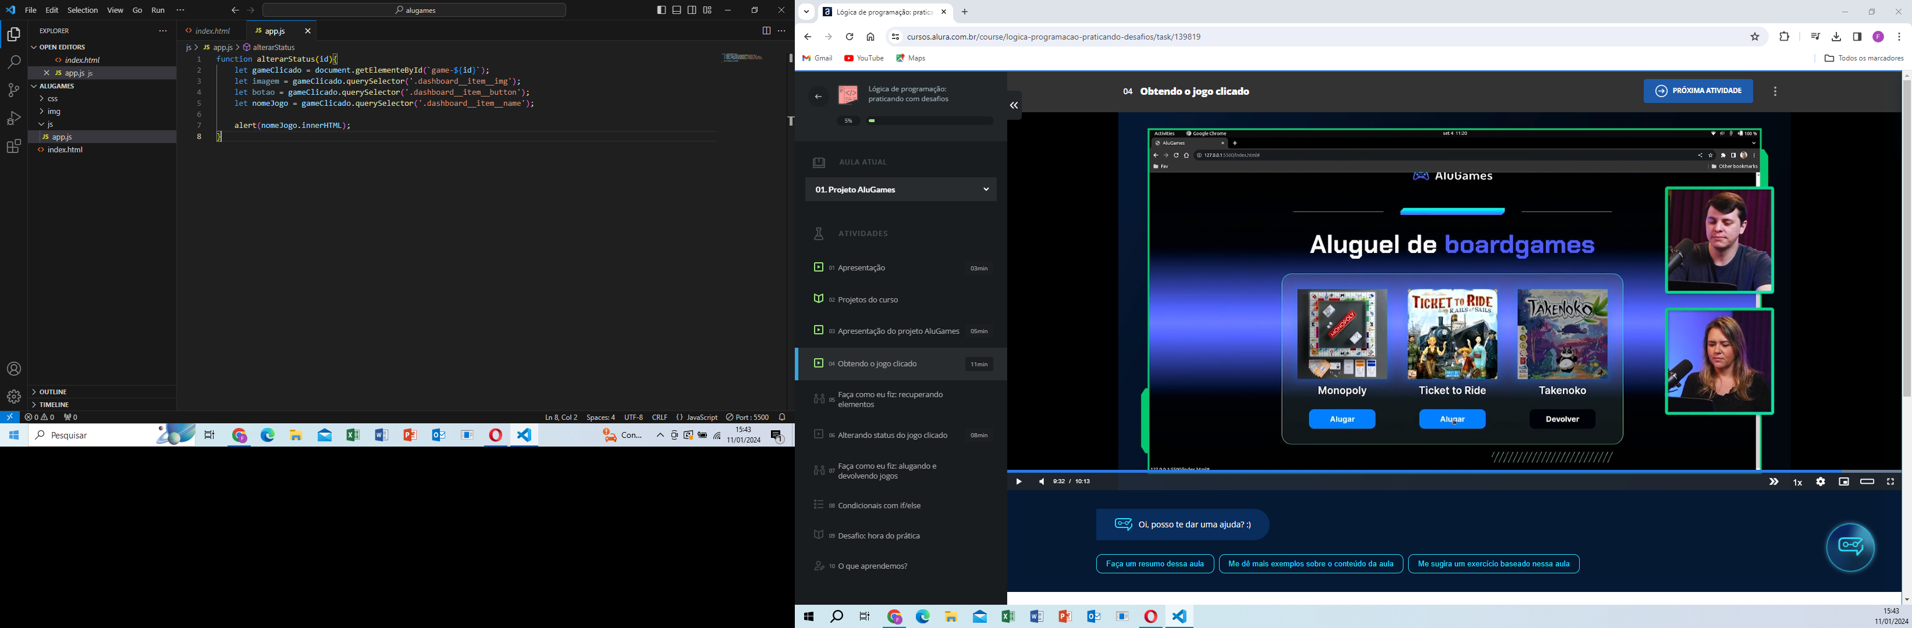
Task: Go back to course with sidebar arrow
Action: [818, 97]
